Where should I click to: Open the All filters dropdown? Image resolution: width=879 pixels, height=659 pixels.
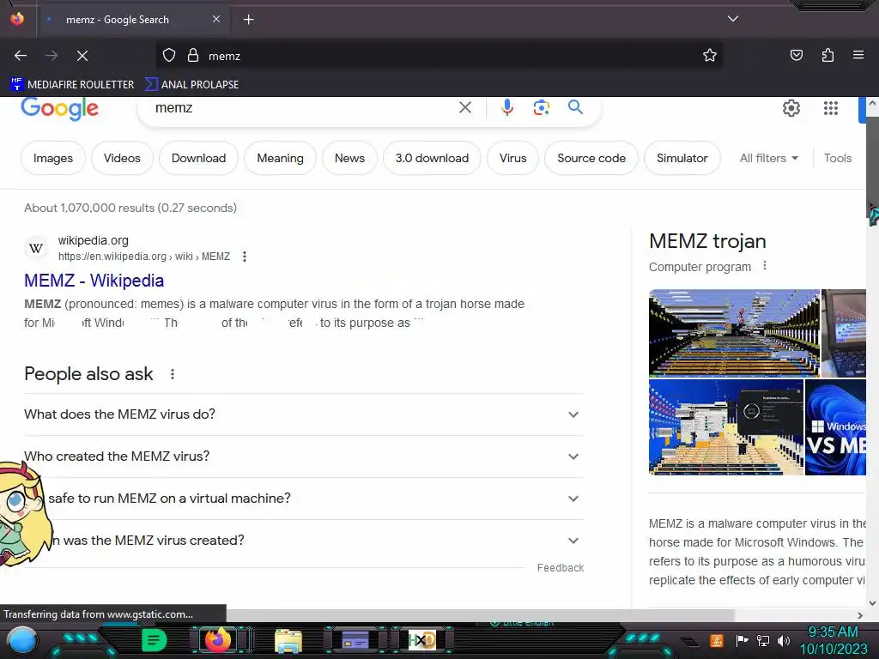[768, 158]
